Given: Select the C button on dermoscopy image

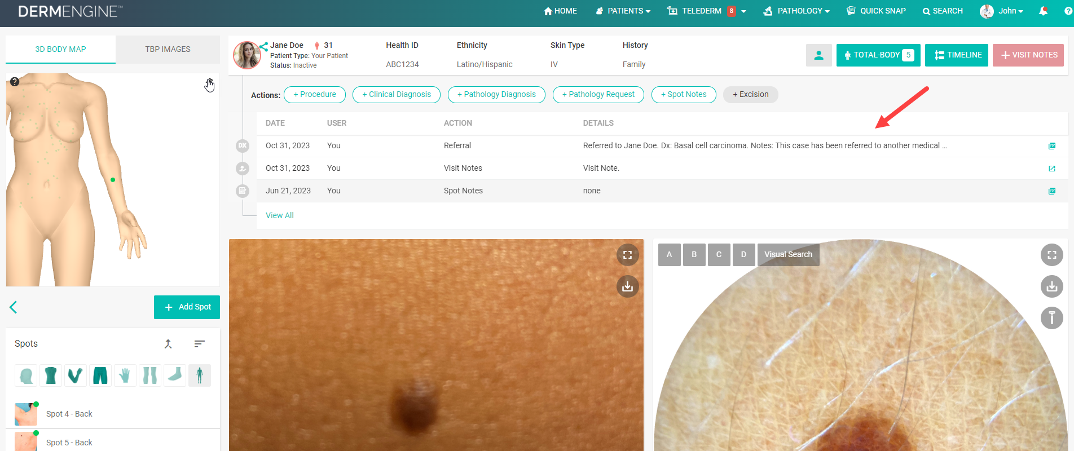Looking at the screenshot, I should [x=719, y=255].
